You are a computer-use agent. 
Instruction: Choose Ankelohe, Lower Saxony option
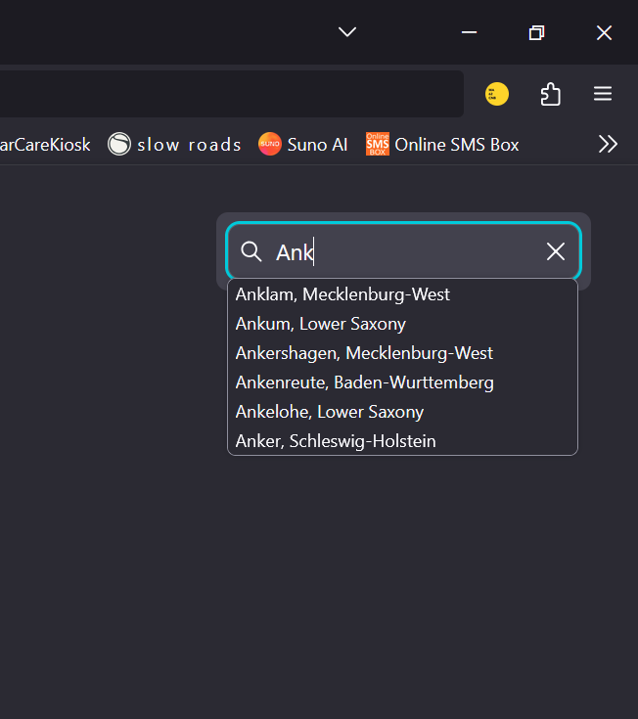330,412
